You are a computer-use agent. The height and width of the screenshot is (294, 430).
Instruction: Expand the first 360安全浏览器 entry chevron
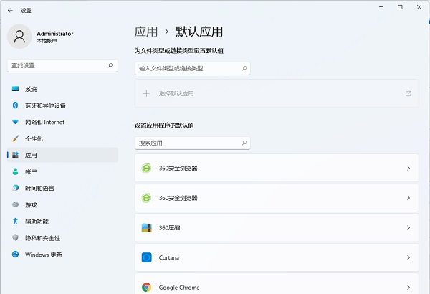(x=408, y=168)
